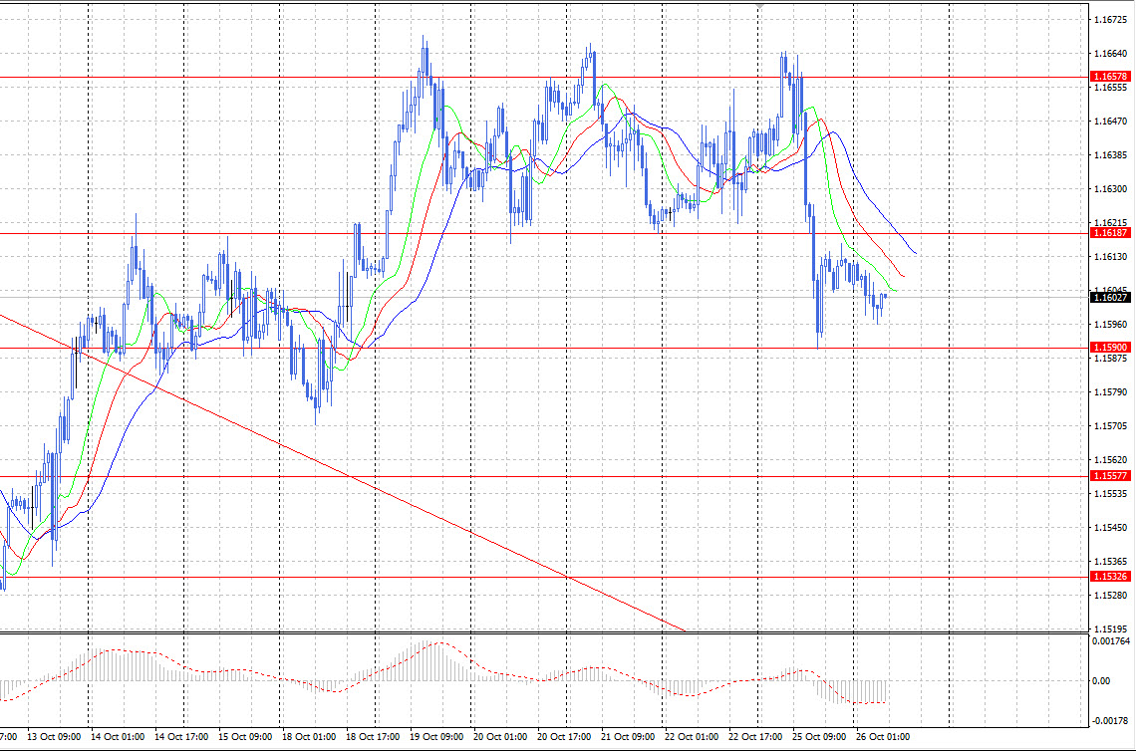Screen dimensions: 1136x751
Task: Click the 26 Oct 01:00 time label
Action: 883,736
